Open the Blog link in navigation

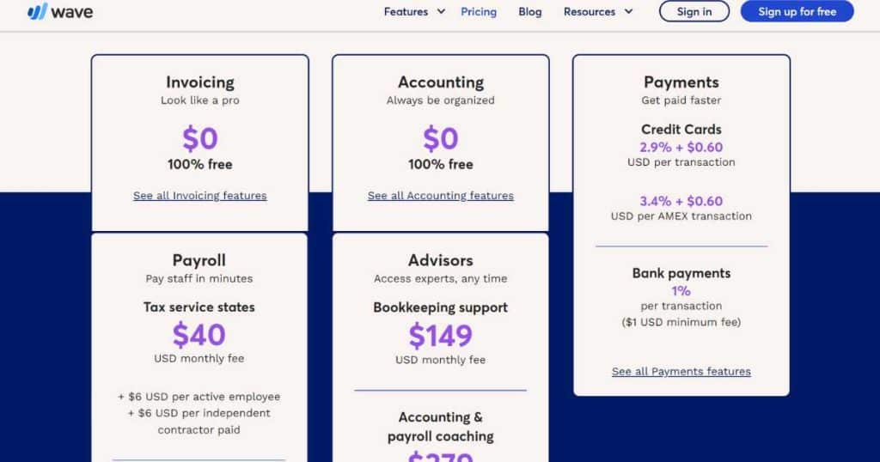(x=529, y=12)
